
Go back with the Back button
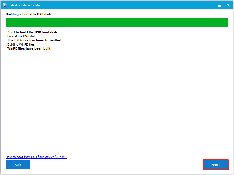point(18,165)
